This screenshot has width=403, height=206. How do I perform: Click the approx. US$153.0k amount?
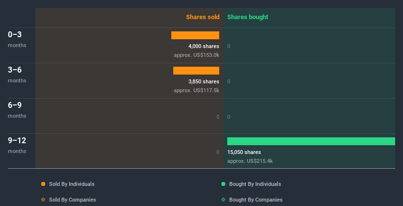pyautogui.click(x=197, y=55)
